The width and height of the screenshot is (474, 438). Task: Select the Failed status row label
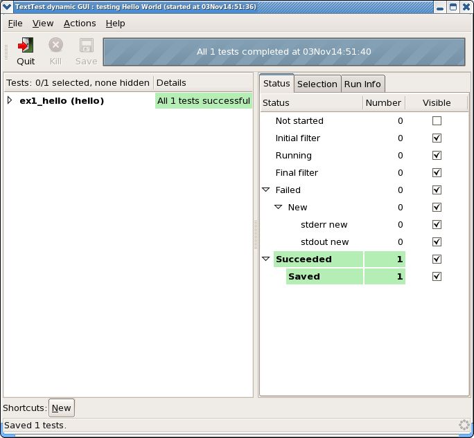(288, 190)
